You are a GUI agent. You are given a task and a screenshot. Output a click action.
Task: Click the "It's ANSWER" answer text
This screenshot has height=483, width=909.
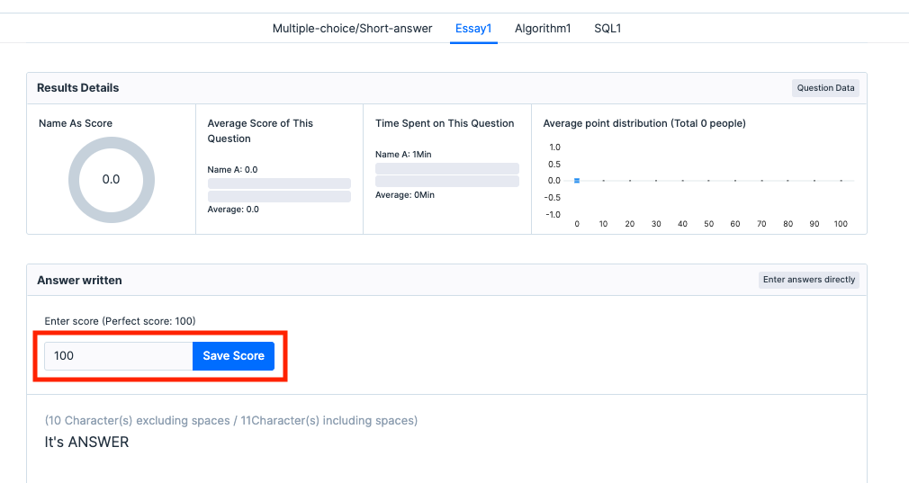(87, 442)
